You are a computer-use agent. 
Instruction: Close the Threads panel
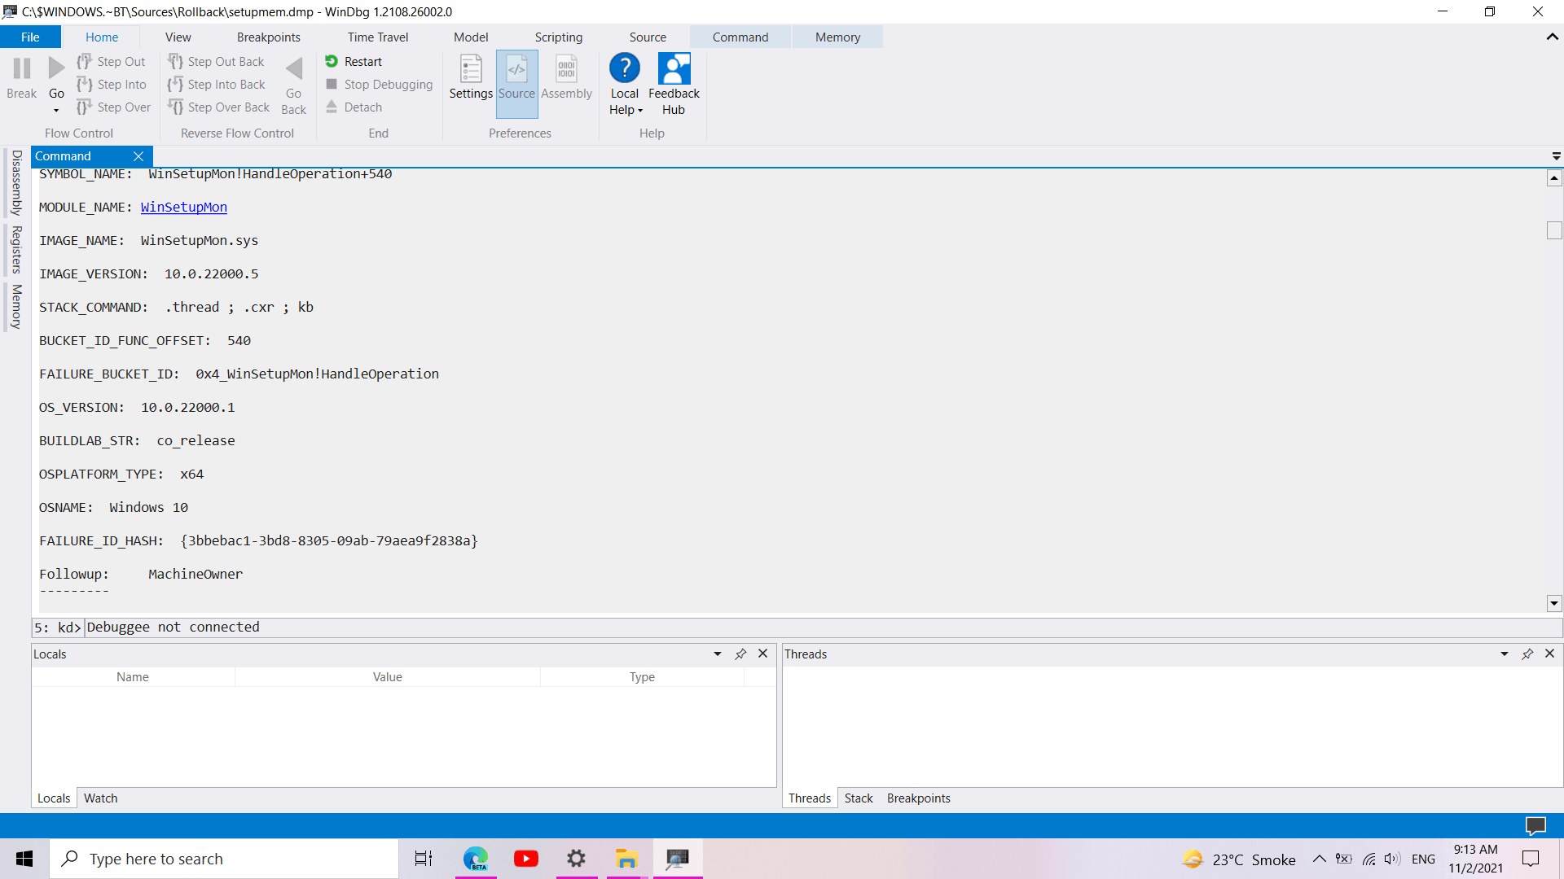pyautogui.click(x=1550, y=654)
